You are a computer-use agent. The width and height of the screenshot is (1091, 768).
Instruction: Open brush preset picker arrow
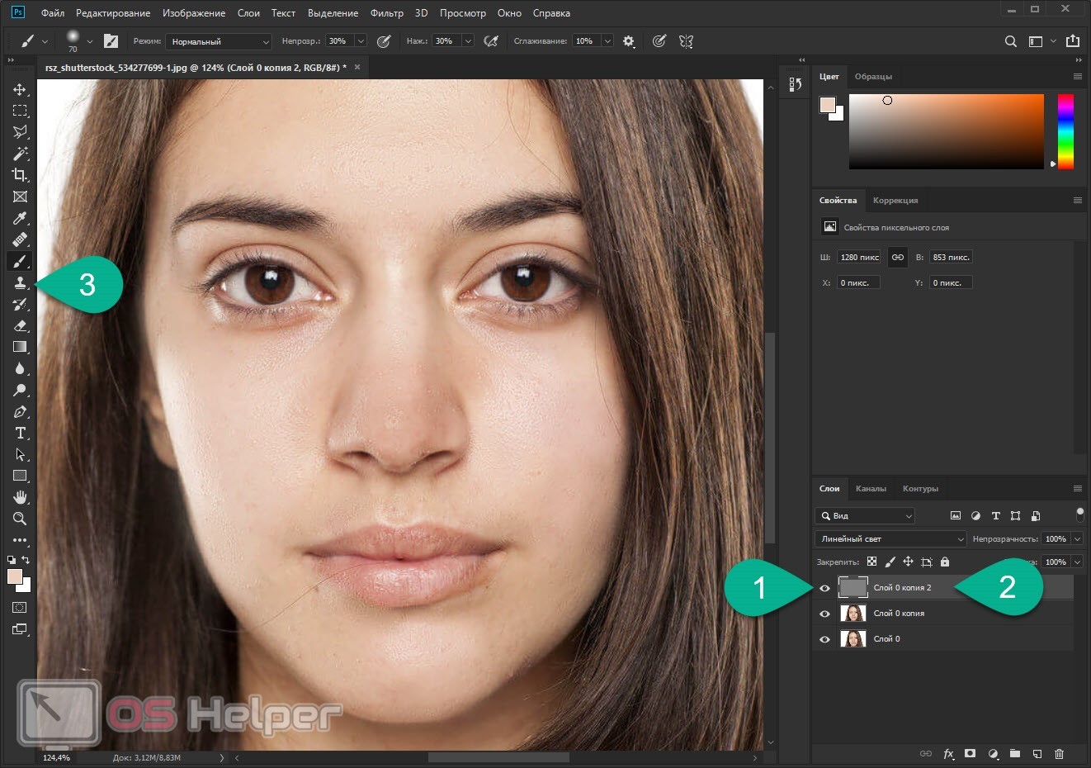(x=89, y=41)
